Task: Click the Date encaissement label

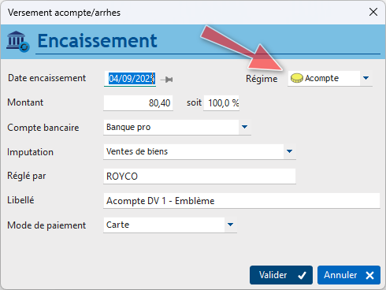Action: (x=46, y=78)
